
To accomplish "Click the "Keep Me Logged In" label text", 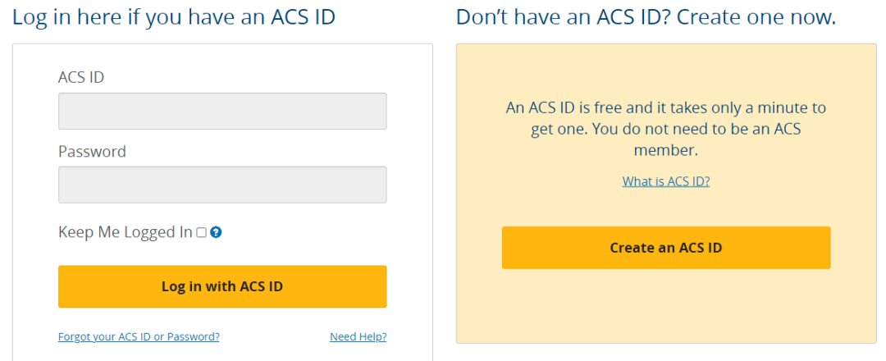I will click(x=125, y=232).
